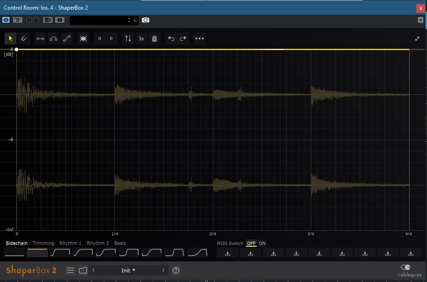Click the Write automation W button
The image size is (427, 282).
(36, 20)
